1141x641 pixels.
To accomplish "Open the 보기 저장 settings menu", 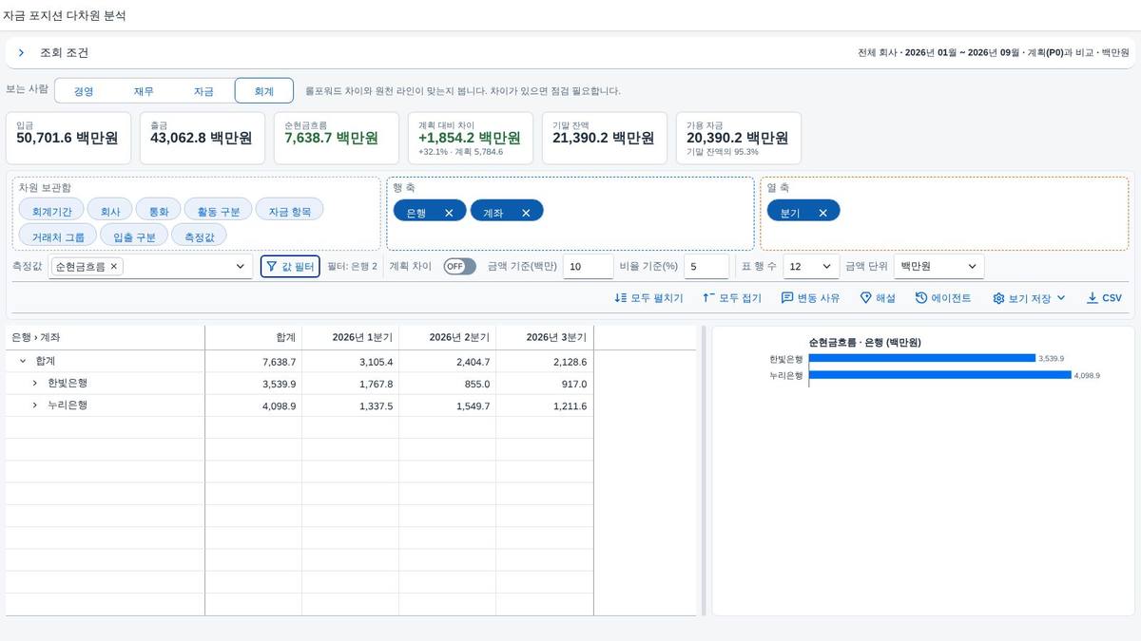I will tap(1030, 298).
